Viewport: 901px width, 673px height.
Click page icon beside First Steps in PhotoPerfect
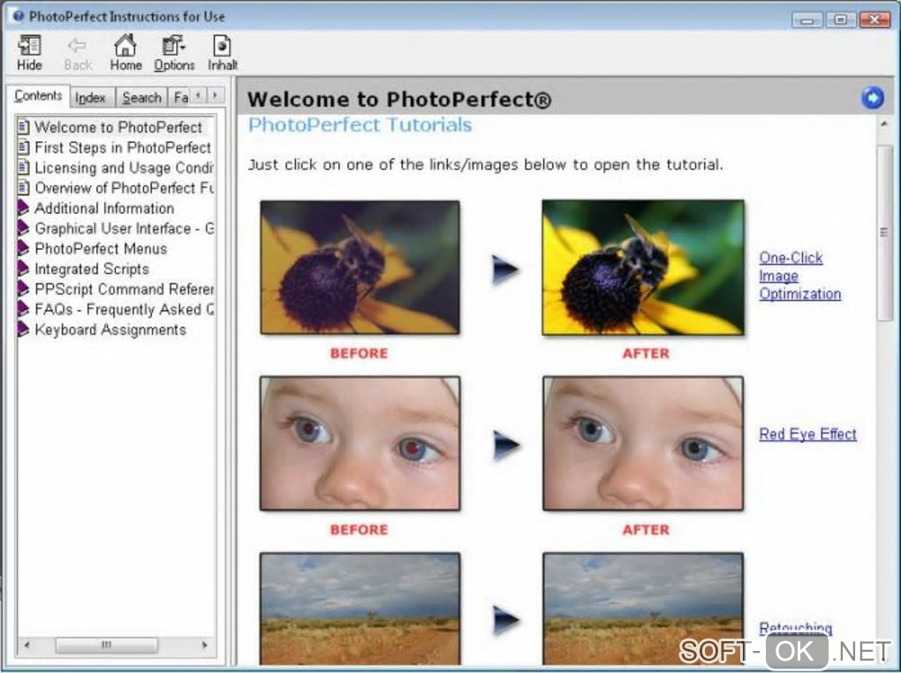coord(24,147)
